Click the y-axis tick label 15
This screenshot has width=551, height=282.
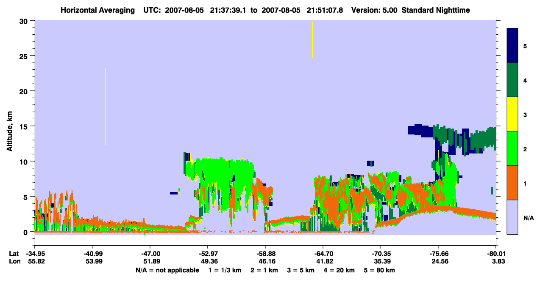pyautogui.click(x=25, y=126)
